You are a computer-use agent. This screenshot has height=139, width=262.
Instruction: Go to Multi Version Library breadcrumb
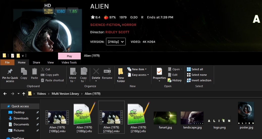[65, 94]
